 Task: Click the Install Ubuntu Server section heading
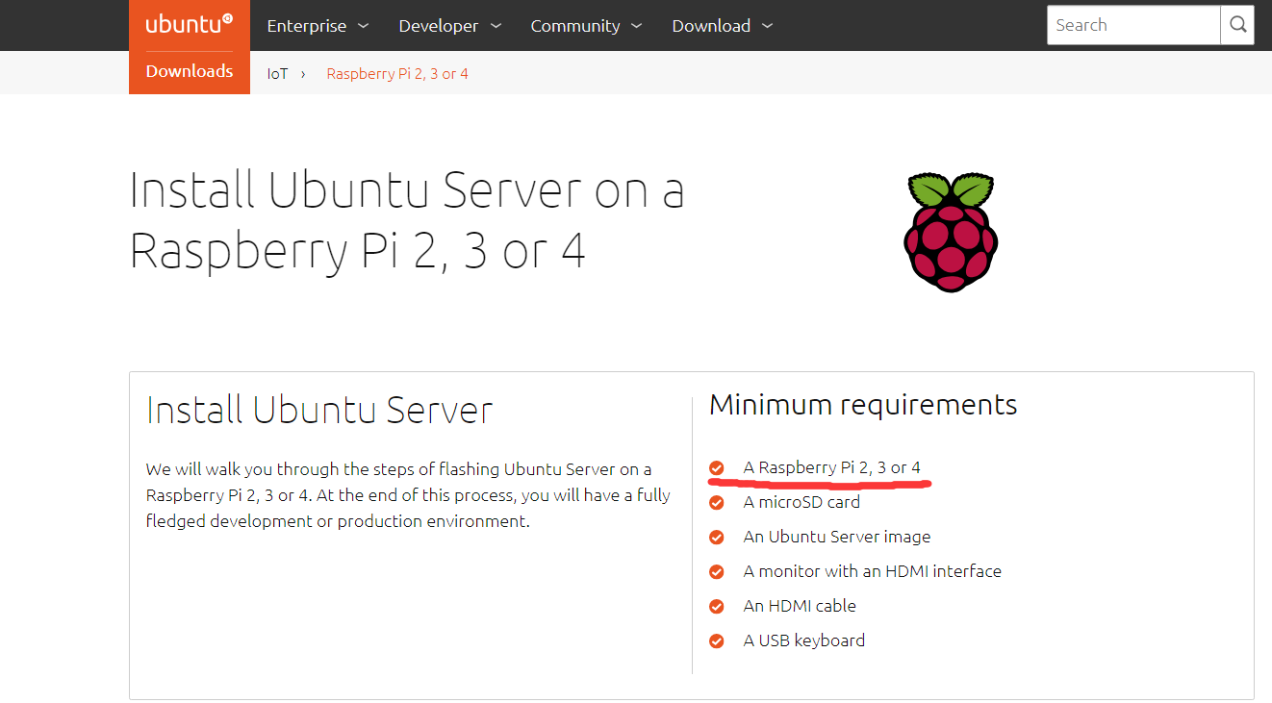319,411
